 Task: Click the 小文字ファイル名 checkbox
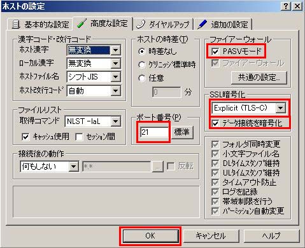pyautogui.click(x=215, y=154)
